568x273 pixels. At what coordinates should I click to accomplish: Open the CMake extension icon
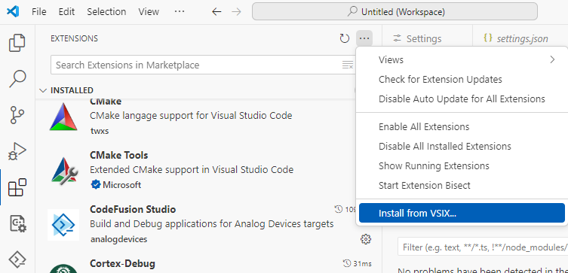tap(63, 117)
